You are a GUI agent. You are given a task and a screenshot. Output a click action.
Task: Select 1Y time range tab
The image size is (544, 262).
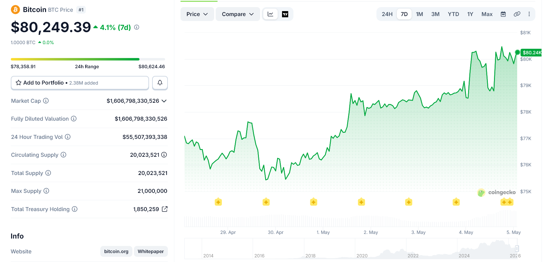click(x=470, y=14)
